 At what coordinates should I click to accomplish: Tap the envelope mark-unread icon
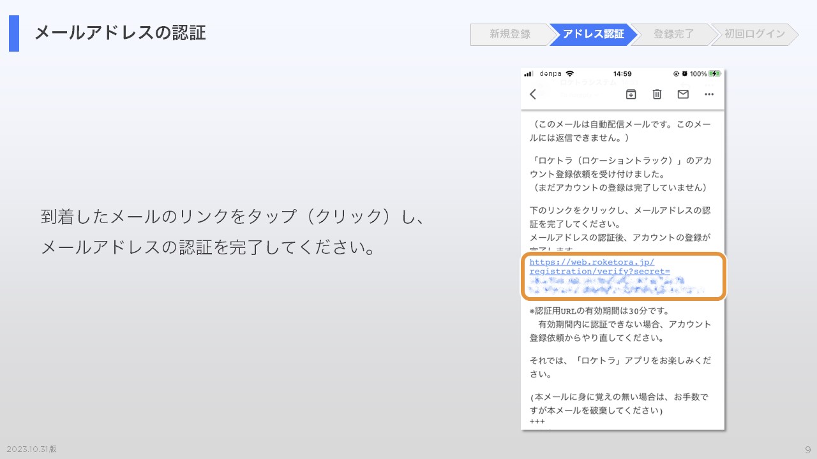683,94
